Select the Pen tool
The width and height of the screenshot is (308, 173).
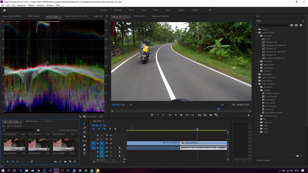[84, 145]
